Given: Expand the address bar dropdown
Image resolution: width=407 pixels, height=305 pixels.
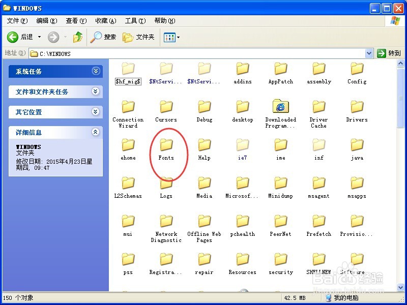Looking at the screenshot, I should tap(370, 53).
